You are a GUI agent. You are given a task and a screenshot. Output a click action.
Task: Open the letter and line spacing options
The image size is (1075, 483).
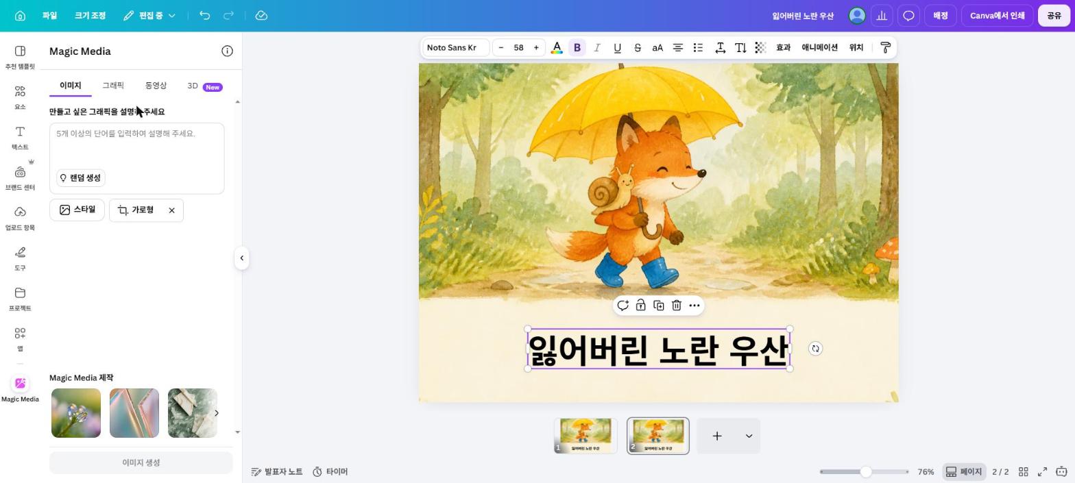[x=721, y=47]
